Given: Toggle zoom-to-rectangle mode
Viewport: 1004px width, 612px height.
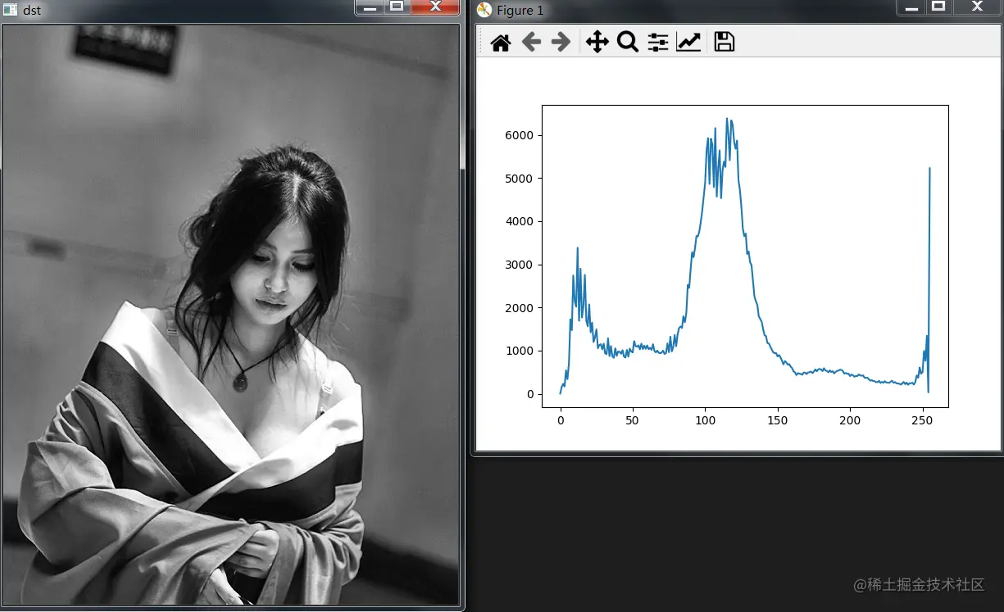Looking at the screenshot, I should click(x=628, y=42).
